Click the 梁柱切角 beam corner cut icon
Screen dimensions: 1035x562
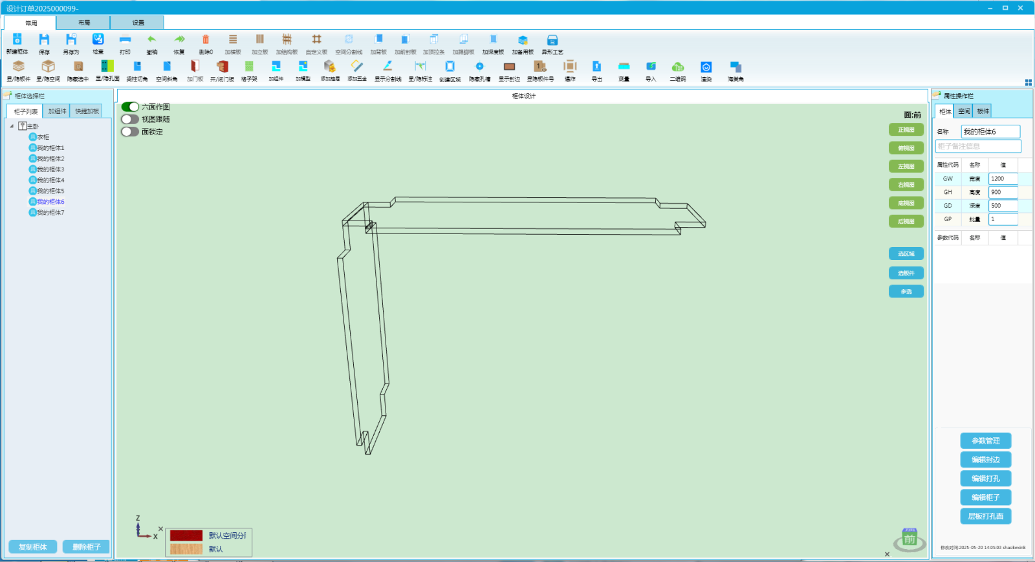click(137, 66)
